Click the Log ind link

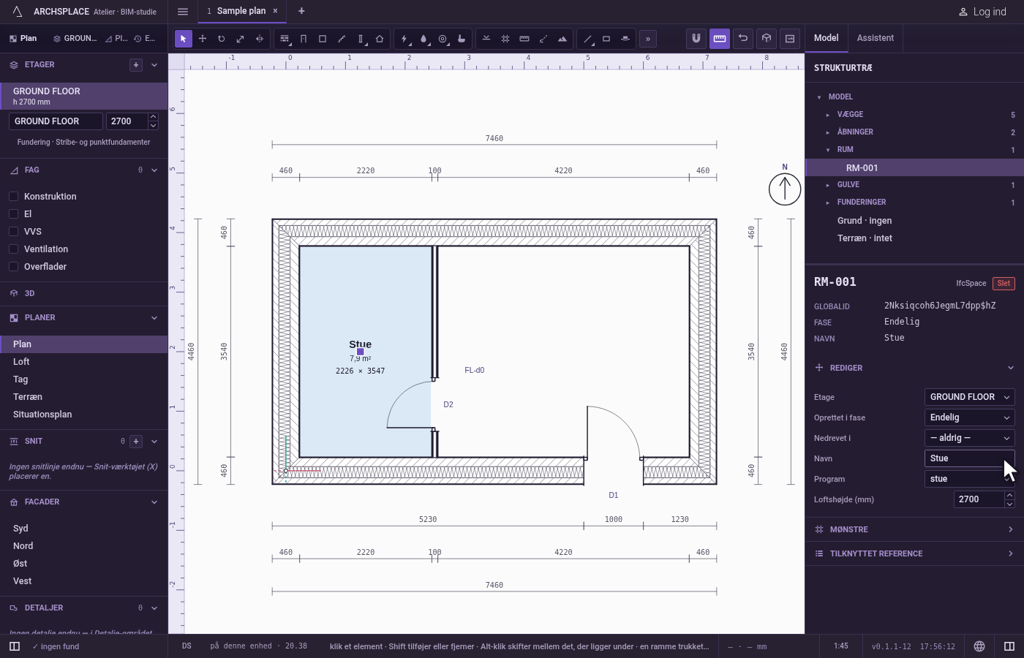[x=982, y=12]
